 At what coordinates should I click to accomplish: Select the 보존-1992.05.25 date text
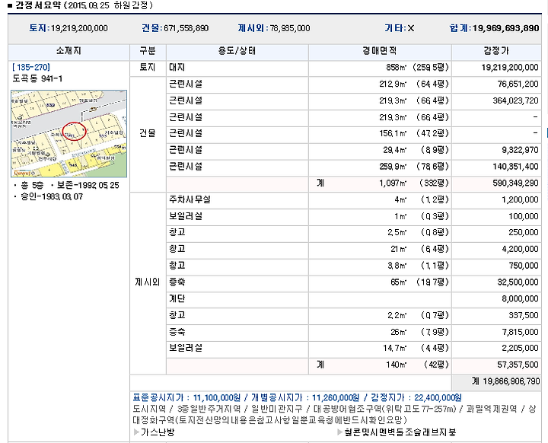[88, 185]
